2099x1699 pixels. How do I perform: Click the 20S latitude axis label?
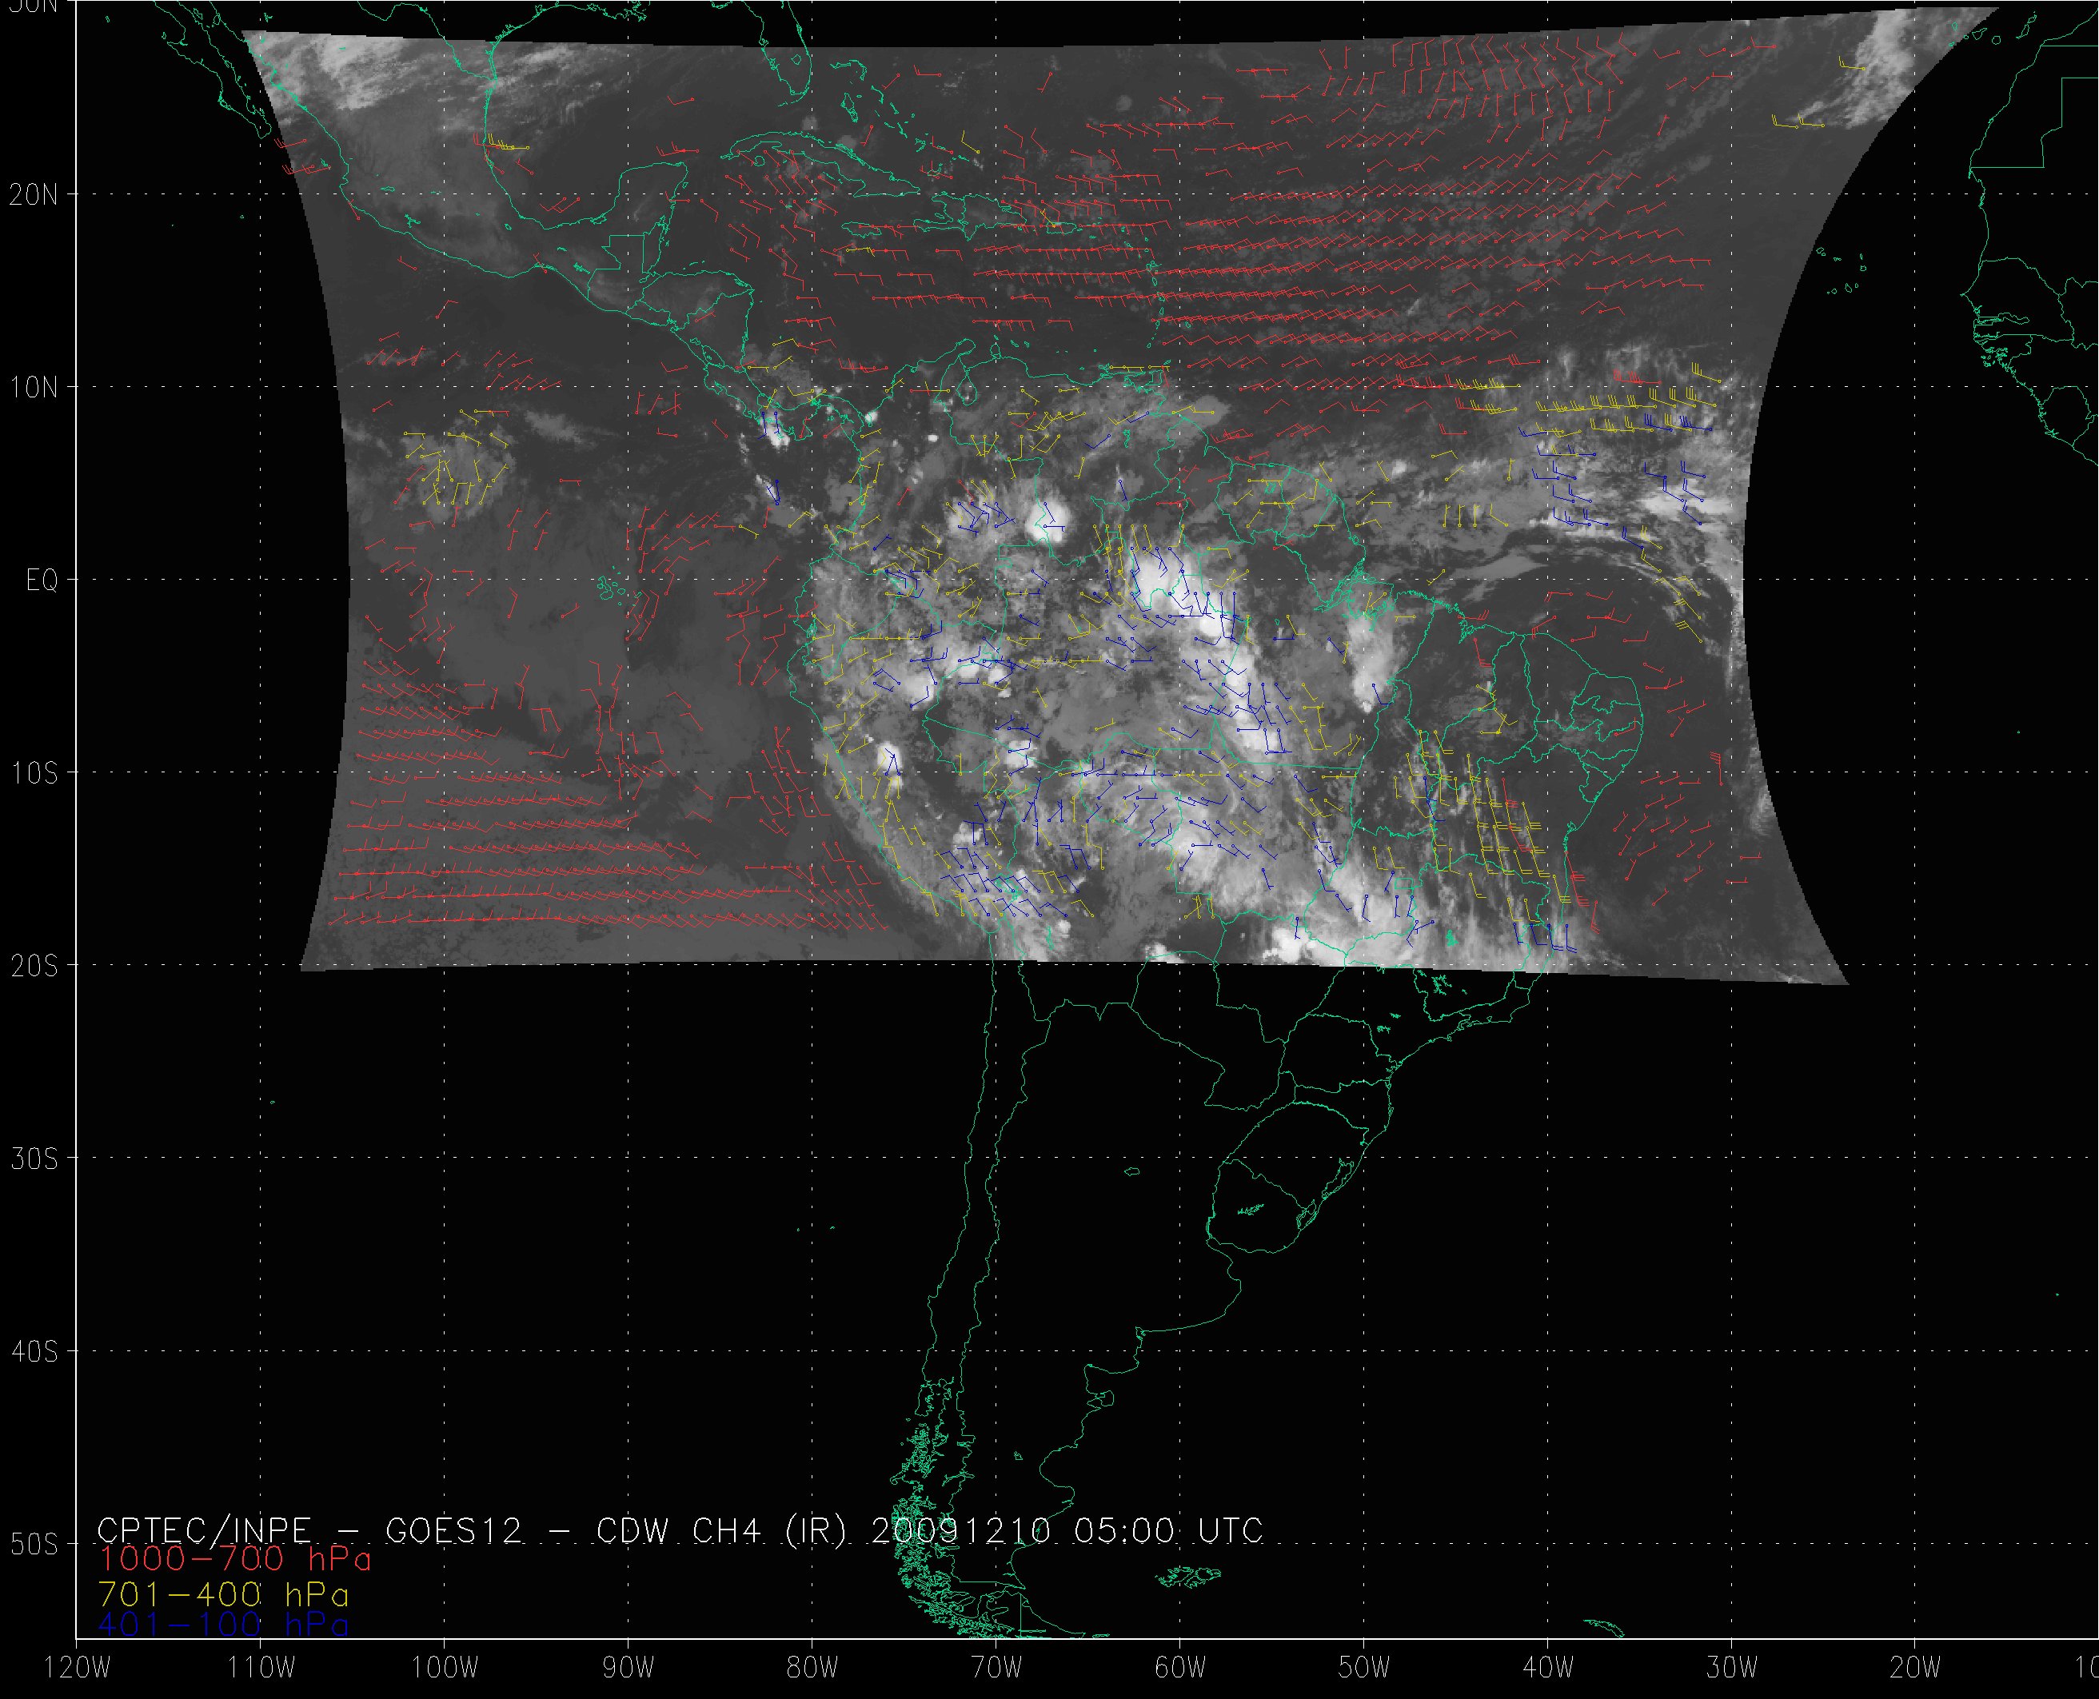(34, 966)
